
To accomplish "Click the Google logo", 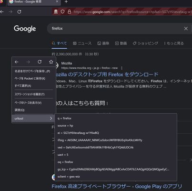I will tap(25, 29).
